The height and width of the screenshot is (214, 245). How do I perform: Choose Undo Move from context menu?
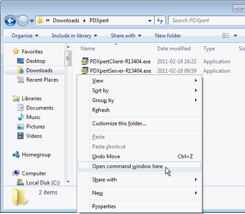139,156
